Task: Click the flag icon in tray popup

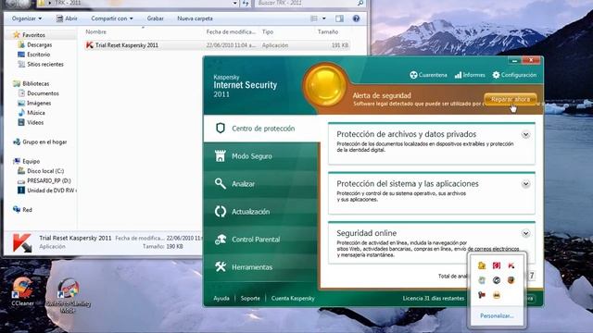Action: point(482,294)
